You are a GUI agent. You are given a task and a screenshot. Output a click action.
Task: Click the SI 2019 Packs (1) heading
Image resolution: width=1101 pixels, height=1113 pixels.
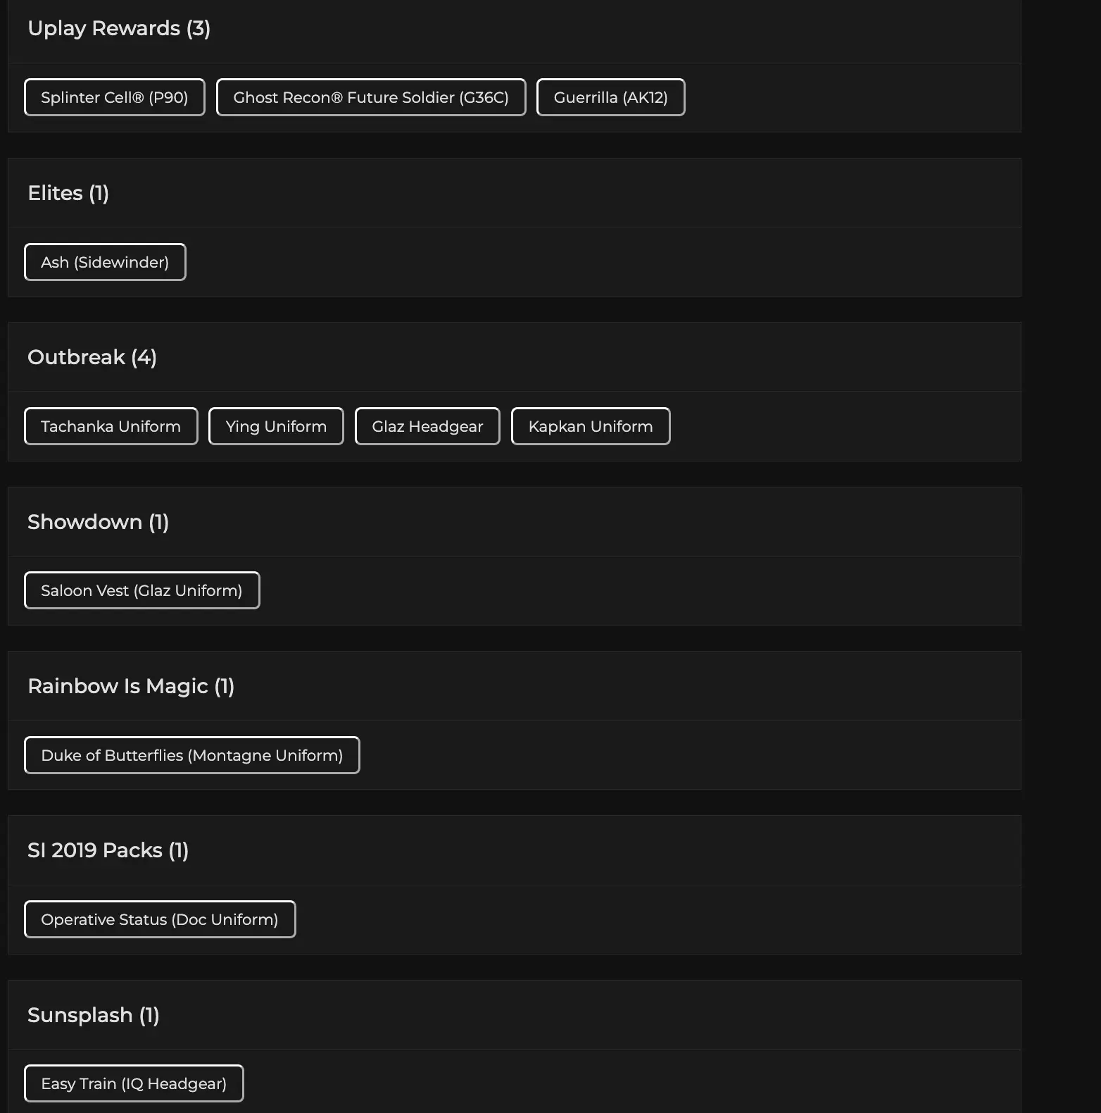click(x=108, y=850)
